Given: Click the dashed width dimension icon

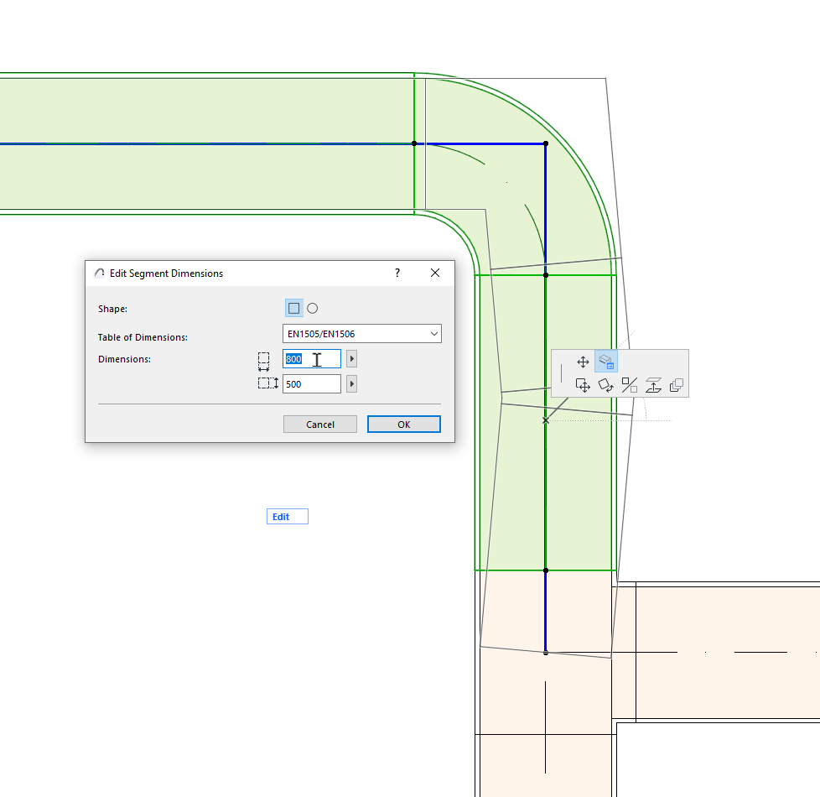Looking at the screenshot, I should 263,358.
